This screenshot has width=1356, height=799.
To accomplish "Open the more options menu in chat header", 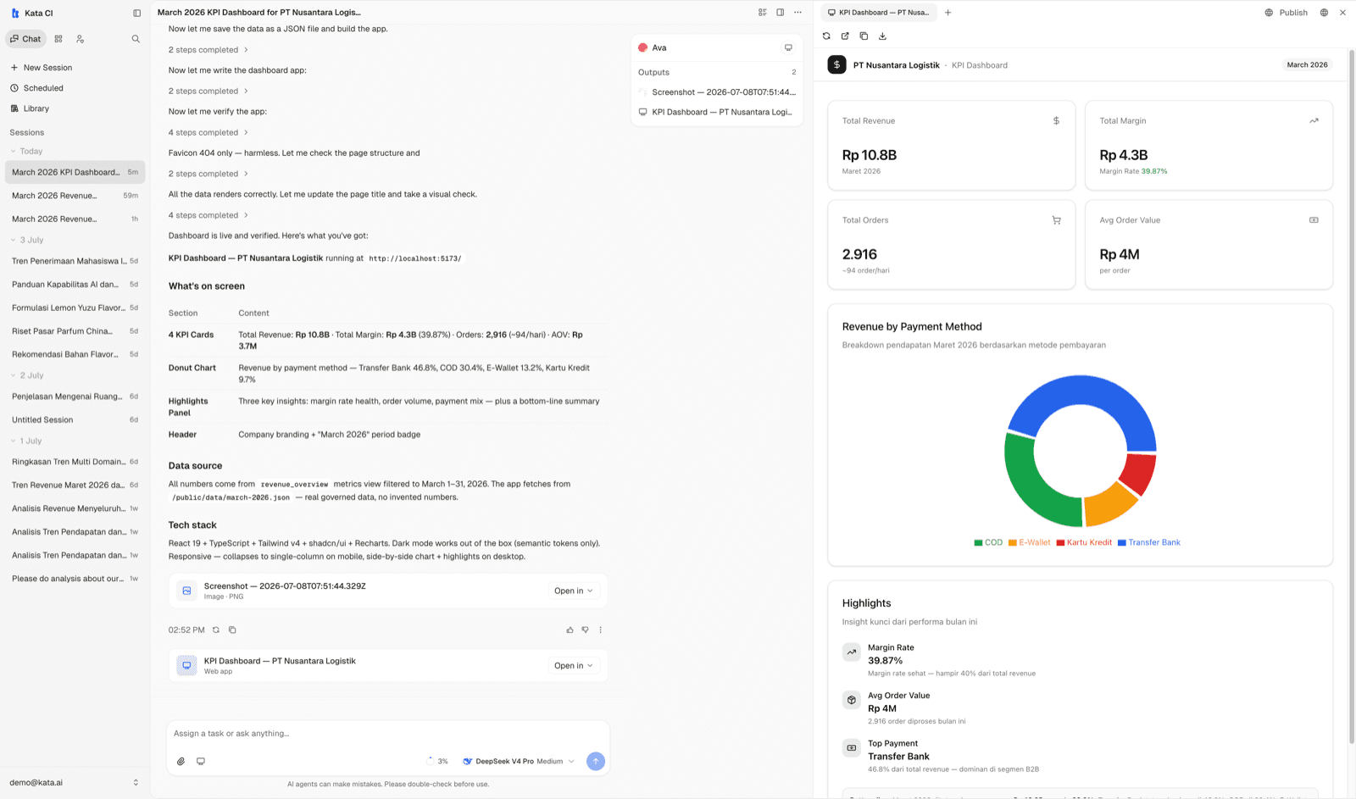I will (797, 13).
